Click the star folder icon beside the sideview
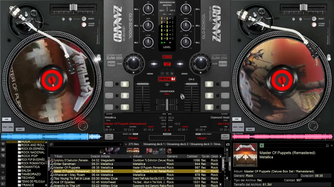 pos(228,144)
